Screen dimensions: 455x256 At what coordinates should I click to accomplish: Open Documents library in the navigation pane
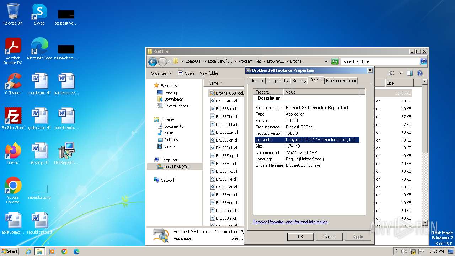click(173, 126)
